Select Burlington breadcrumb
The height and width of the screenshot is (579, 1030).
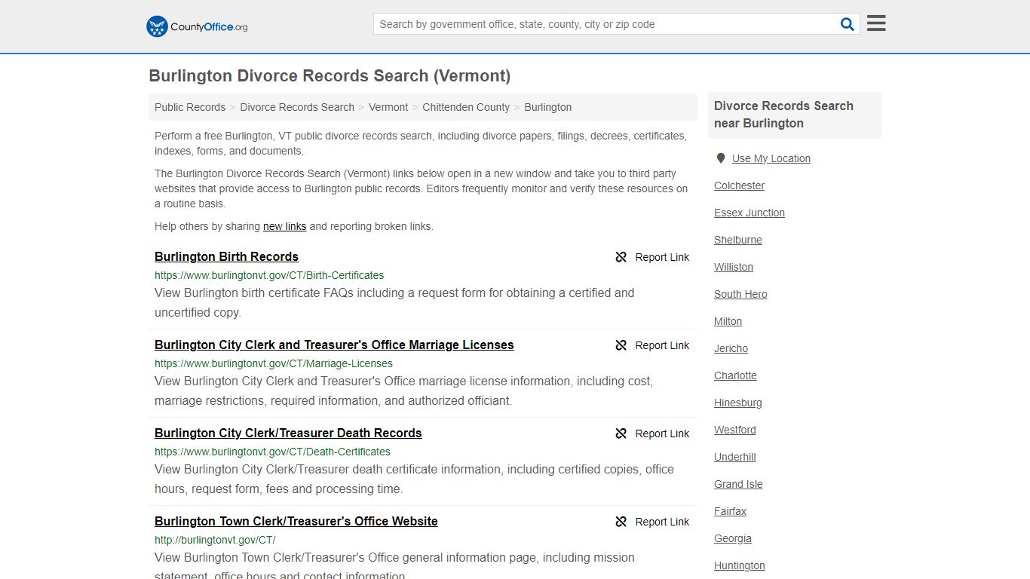(548, 107)
